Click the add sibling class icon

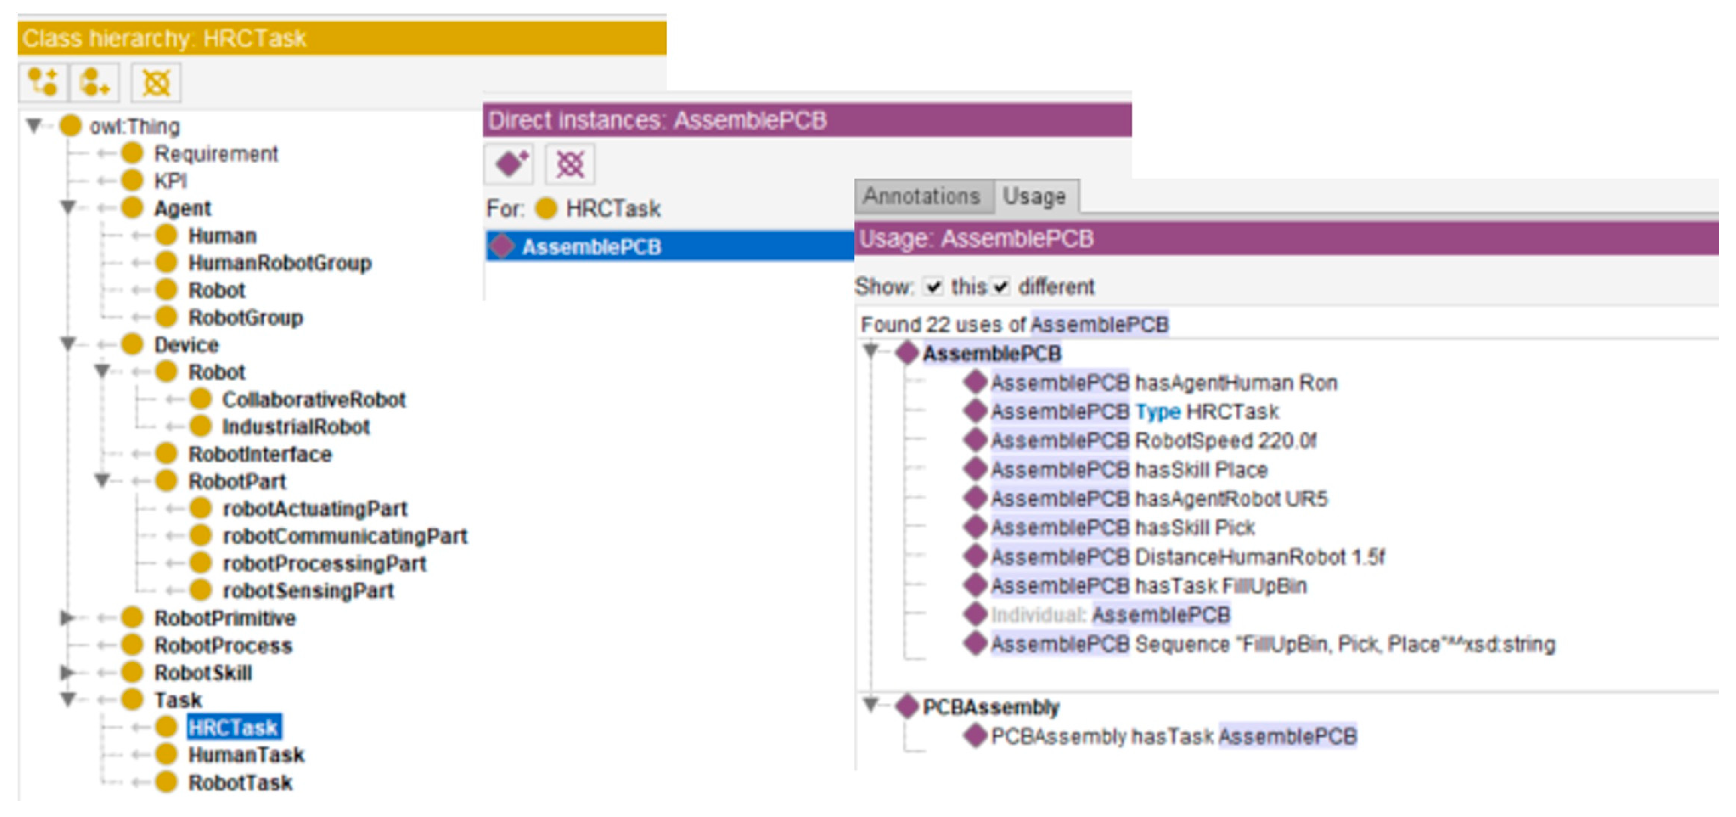pos(95,83)
